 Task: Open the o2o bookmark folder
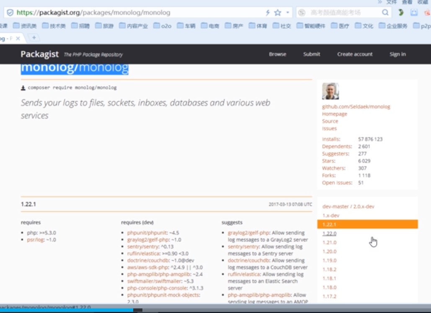coord(163,26)
